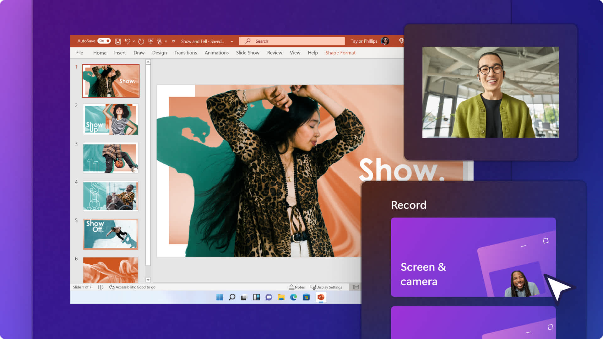Click the Notes icon in status bar
Viewport: 603px width, 339px height.
pos(296,287)
